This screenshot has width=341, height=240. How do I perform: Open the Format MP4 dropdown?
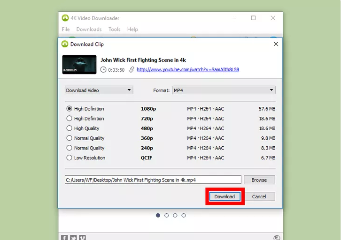tap(224, 90)
